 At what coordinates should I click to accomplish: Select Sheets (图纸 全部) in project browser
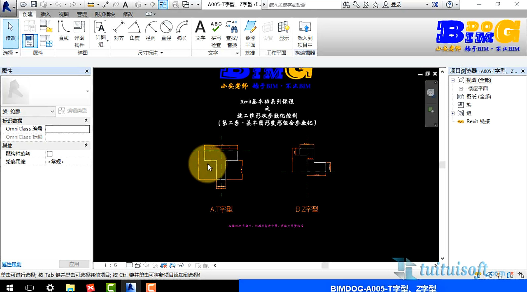pos(478,97)
